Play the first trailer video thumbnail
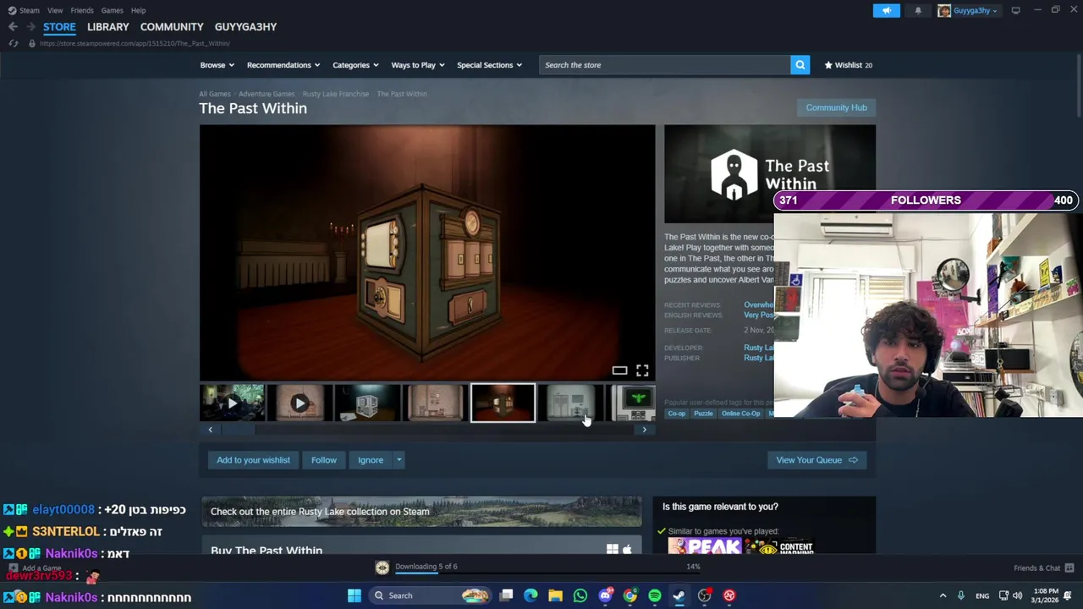Viewport: 1083px width, 609px height. click(232, 403)
